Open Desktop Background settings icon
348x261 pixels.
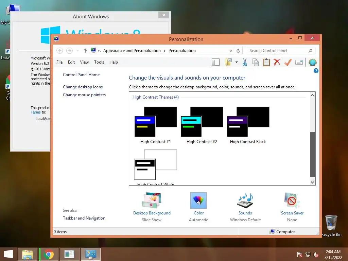pos(152,201)
